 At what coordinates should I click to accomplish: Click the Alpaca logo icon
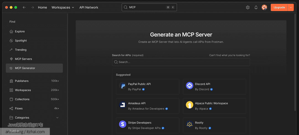coord(190,105)
